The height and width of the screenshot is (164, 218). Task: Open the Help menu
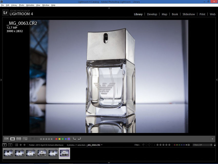point(53,5)
